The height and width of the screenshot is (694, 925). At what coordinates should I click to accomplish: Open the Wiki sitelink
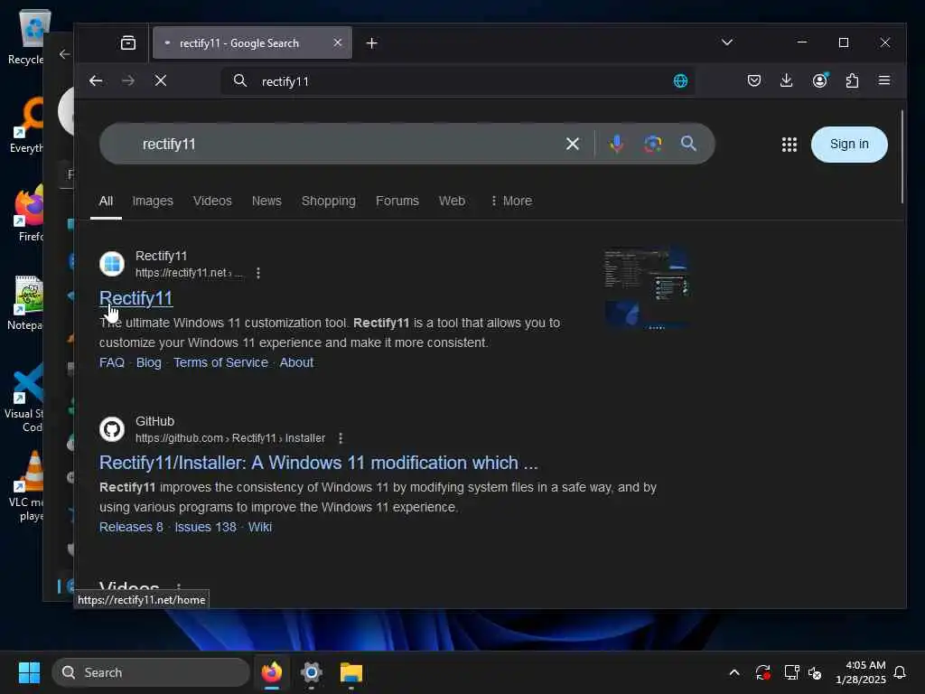tap(260, 527)
